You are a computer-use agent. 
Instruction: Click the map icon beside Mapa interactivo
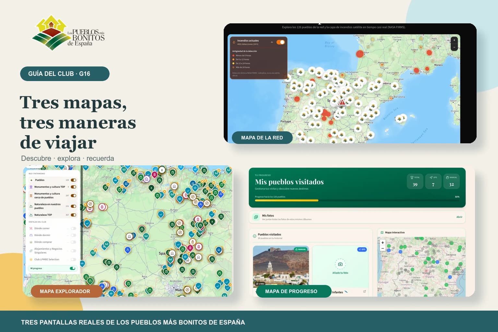pos(382,232)
